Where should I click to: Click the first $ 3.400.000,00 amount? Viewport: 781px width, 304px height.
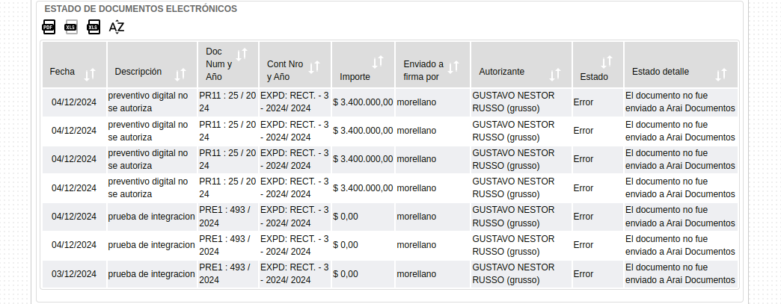(x=363, y=102)
